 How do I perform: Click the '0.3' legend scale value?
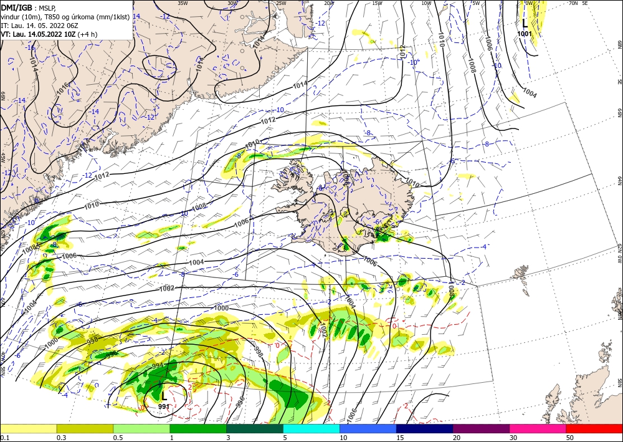coord(61,438)
